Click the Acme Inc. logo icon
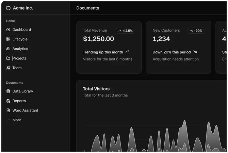Screen dimensions: 228x153 (x=8, y=8)
